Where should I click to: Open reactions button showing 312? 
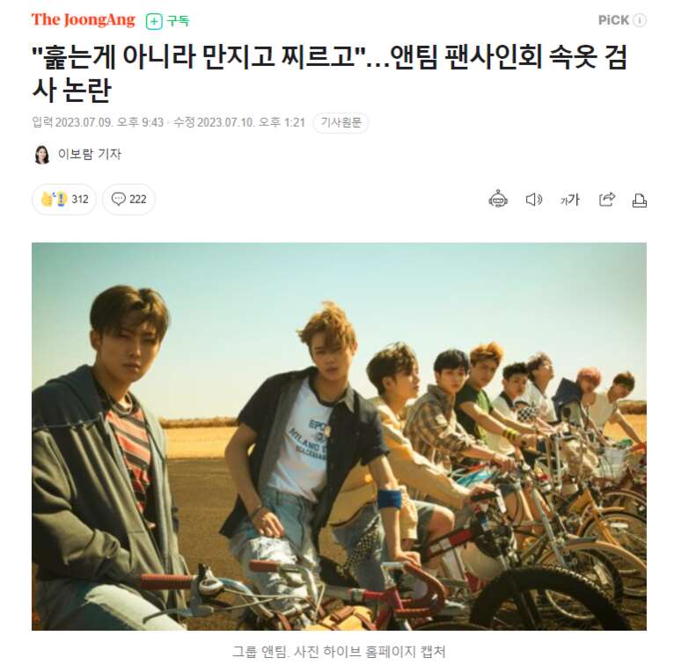(x=64, y=200)
